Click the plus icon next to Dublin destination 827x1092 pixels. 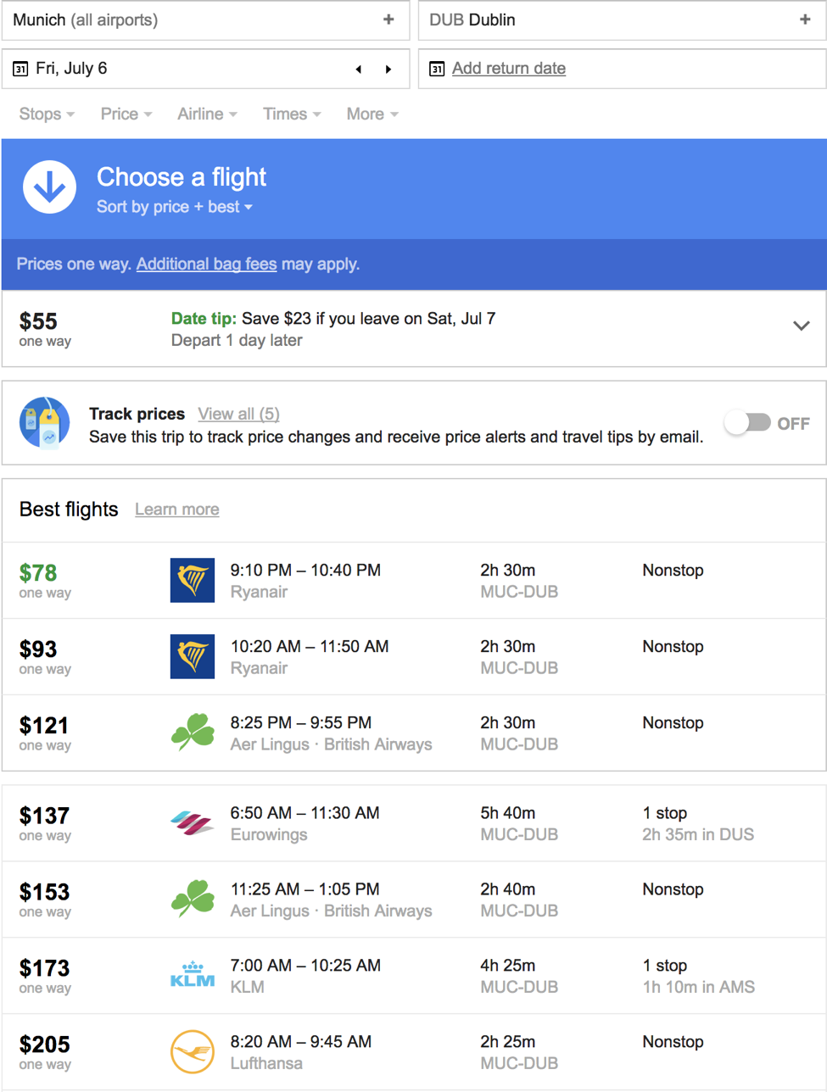click(x=805, y=19)
